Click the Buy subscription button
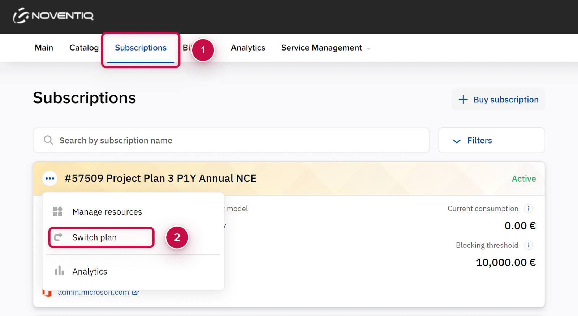The width and height of the screenshot is (578, 316). point(499,100)
